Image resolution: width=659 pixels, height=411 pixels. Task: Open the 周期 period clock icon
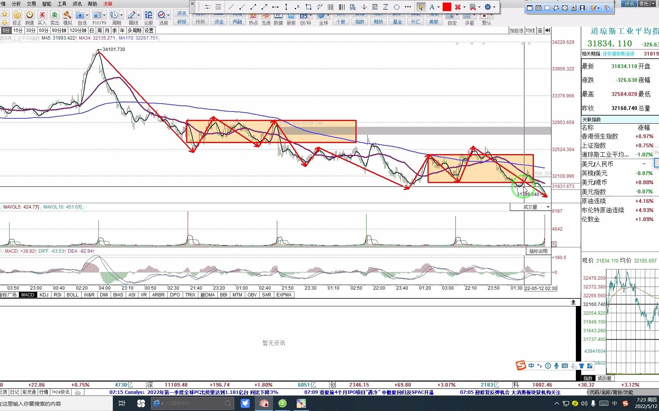pos(114,15)
